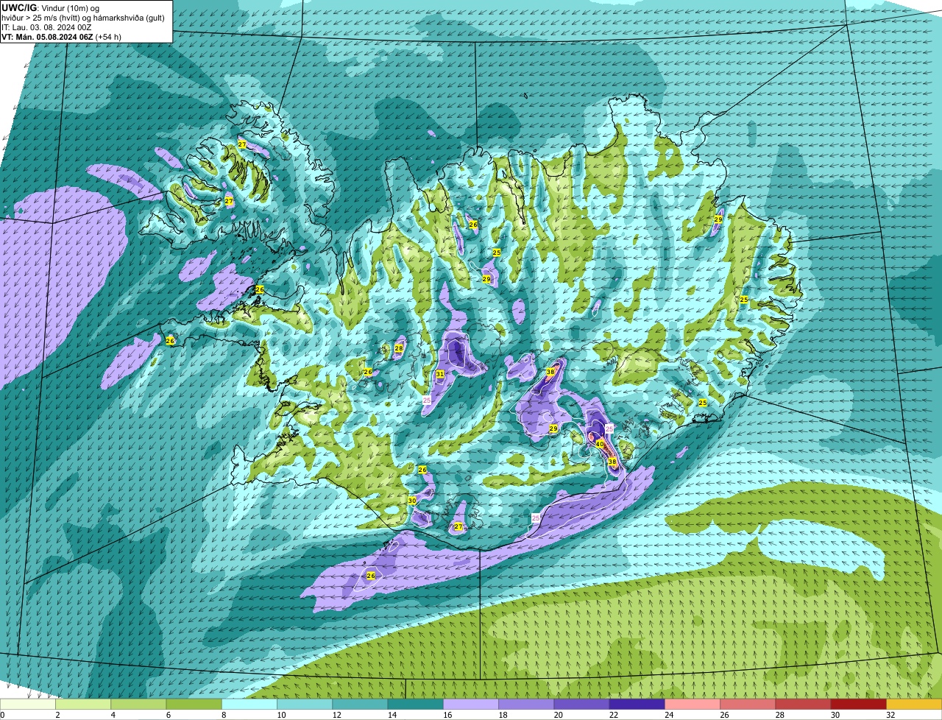Click the 'VT: Mán. 05.08.2024 06Z (+54 h)' line
Screen dimensions: 942x720
tap(61, 37)
